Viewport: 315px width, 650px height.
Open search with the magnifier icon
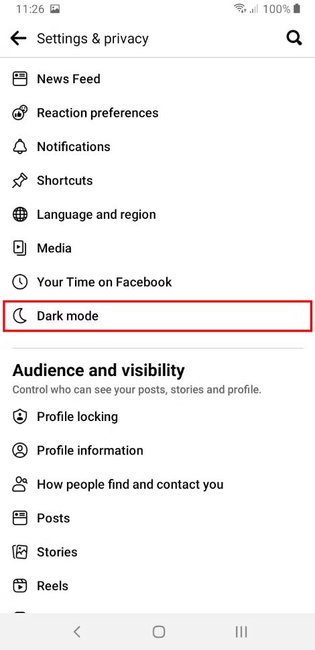coord(294,38)
